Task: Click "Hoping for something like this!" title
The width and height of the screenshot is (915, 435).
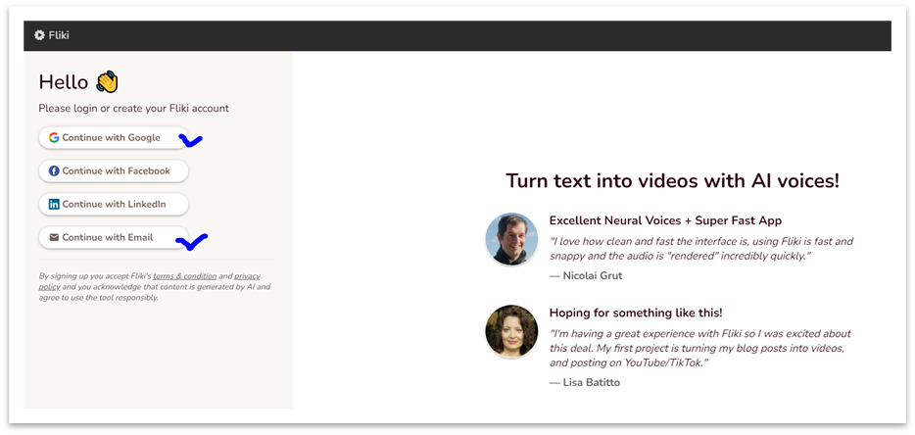Action: pyautogui.click(x=636, y=313)
